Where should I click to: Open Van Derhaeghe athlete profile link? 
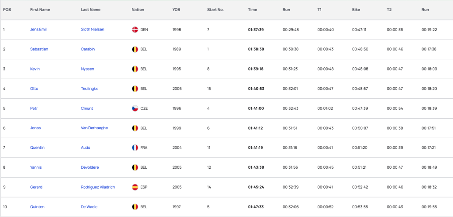pyautogui.click(x=95, y=128)
